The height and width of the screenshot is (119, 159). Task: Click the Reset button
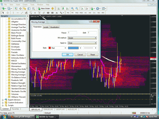(x=93, y=55)
